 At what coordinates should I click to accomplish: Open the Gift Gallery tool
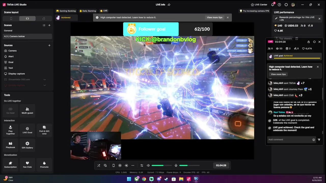click(27, 145)
